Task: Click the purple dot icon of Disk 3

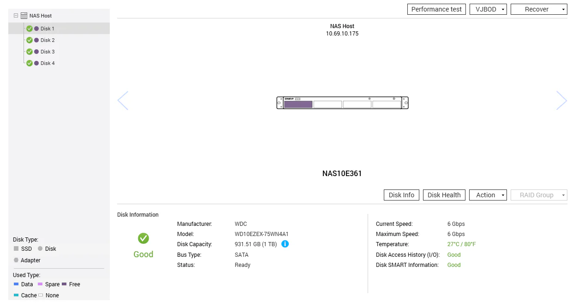Action: tap(36, 52)
